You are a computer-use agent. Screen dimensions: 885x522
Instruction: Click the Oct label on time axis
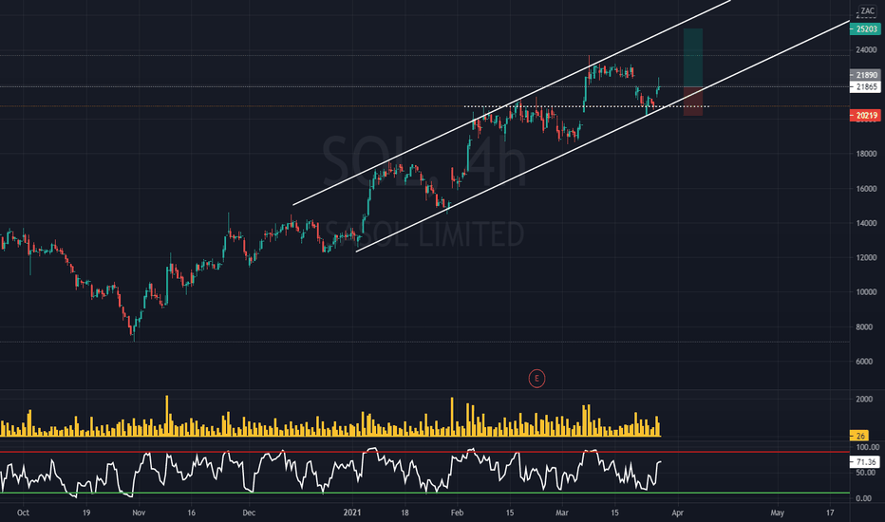tap(23, 513)
